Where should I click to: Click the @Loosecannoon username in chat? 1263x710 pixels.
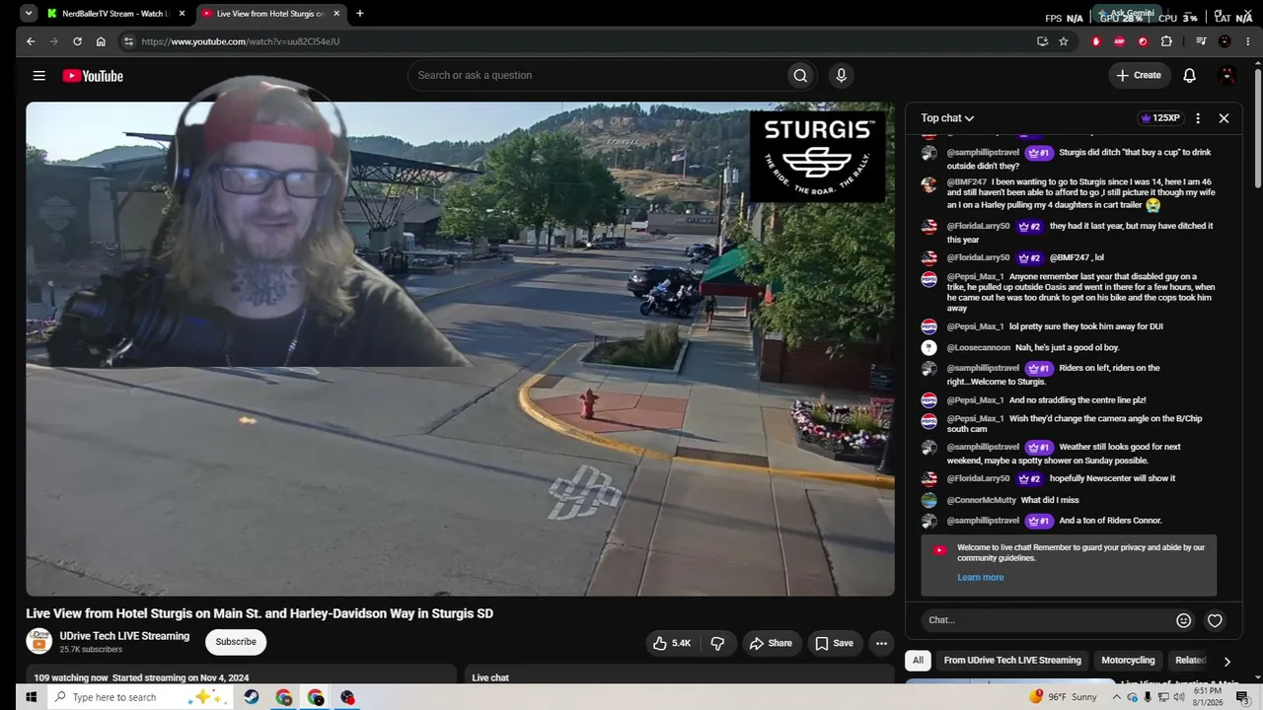coord(979,348)
